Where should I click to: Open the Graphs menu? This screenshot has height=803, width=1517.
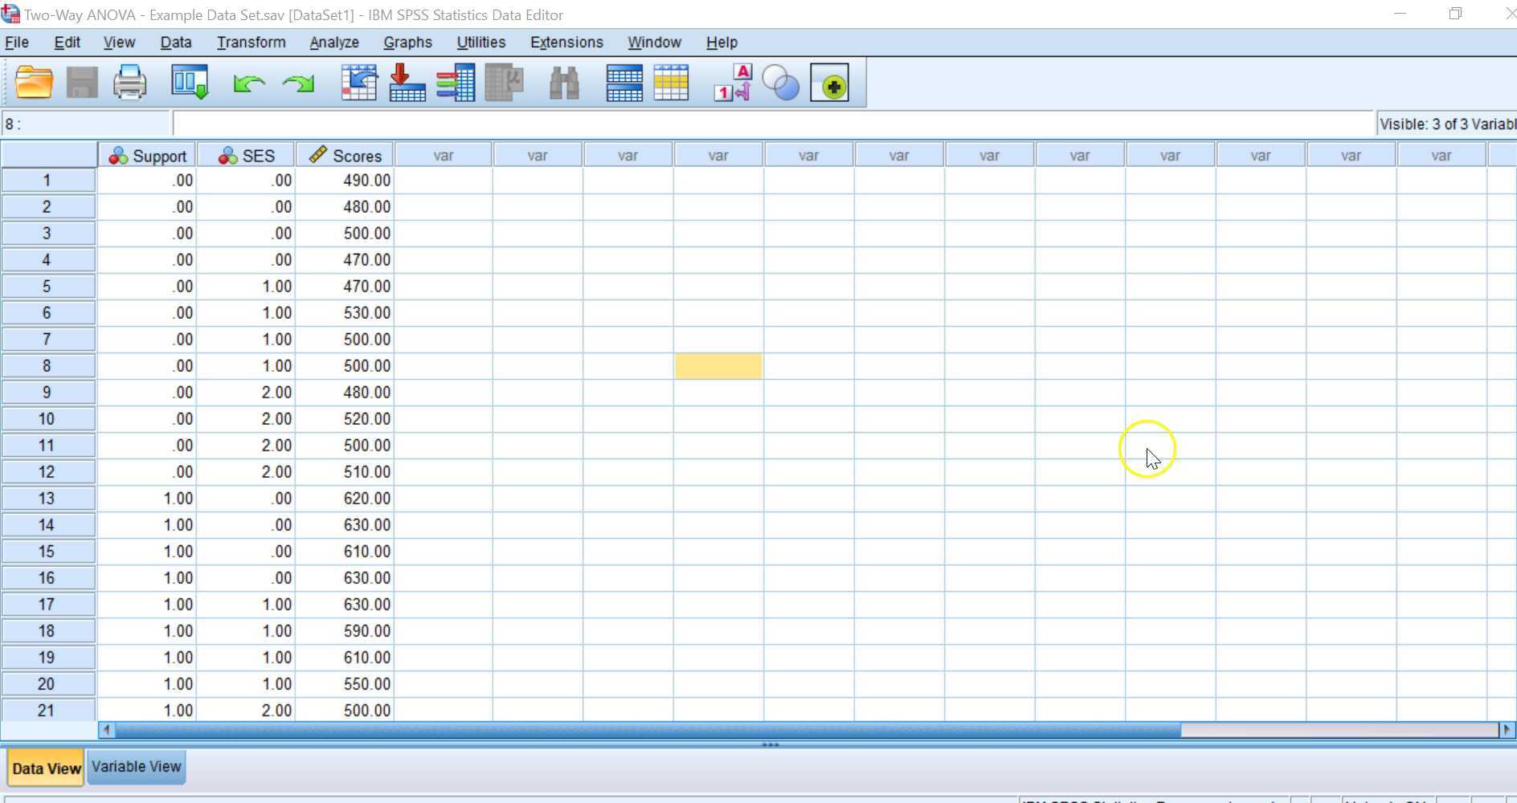point(408,42)
